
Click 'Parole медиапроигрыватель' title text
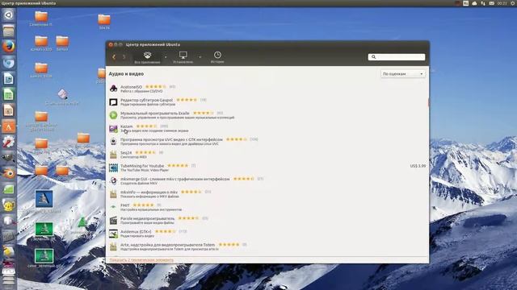(147, 218)
